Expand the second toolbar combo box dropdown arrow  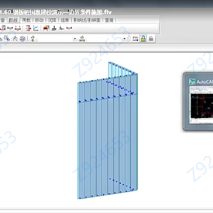click(125, 39)
